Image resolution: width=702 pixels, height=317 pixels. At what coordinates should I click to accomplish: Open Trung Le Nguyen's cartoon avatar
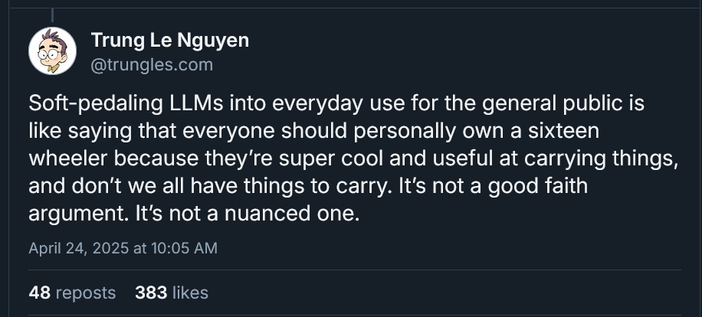[52, 51]
